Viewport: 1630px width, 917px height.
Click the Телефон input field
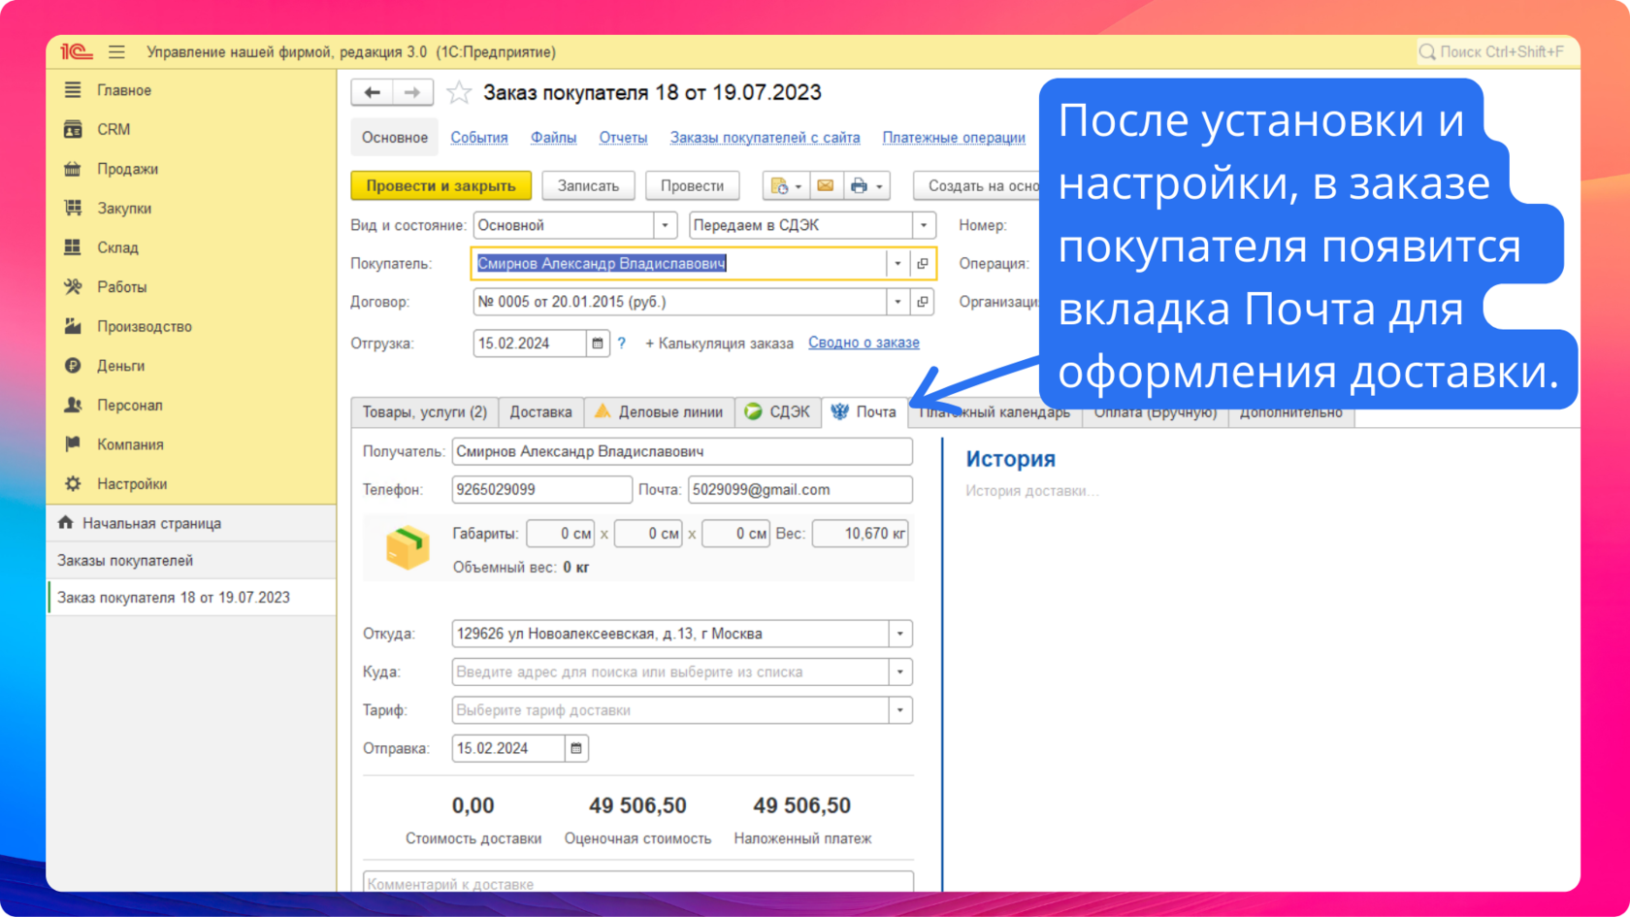point(541,490)
